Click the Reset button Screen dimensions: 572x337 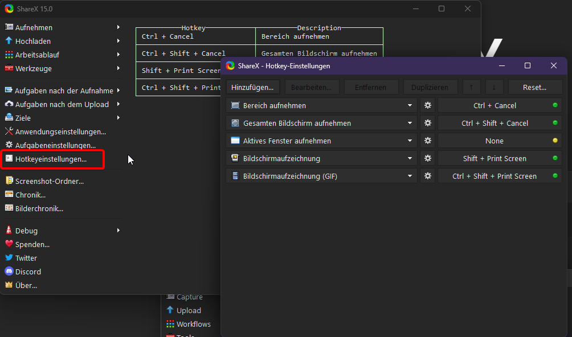(535, 87)
